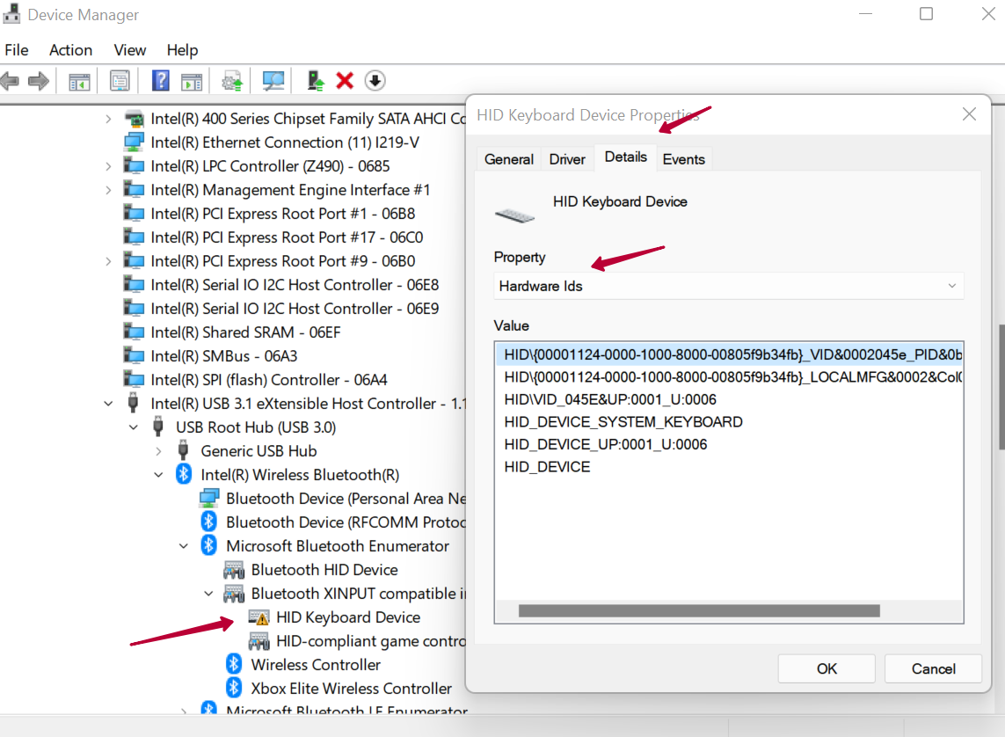
Task: Expand Intel Management Engine Interface node
Action: [x=108, y=190]
